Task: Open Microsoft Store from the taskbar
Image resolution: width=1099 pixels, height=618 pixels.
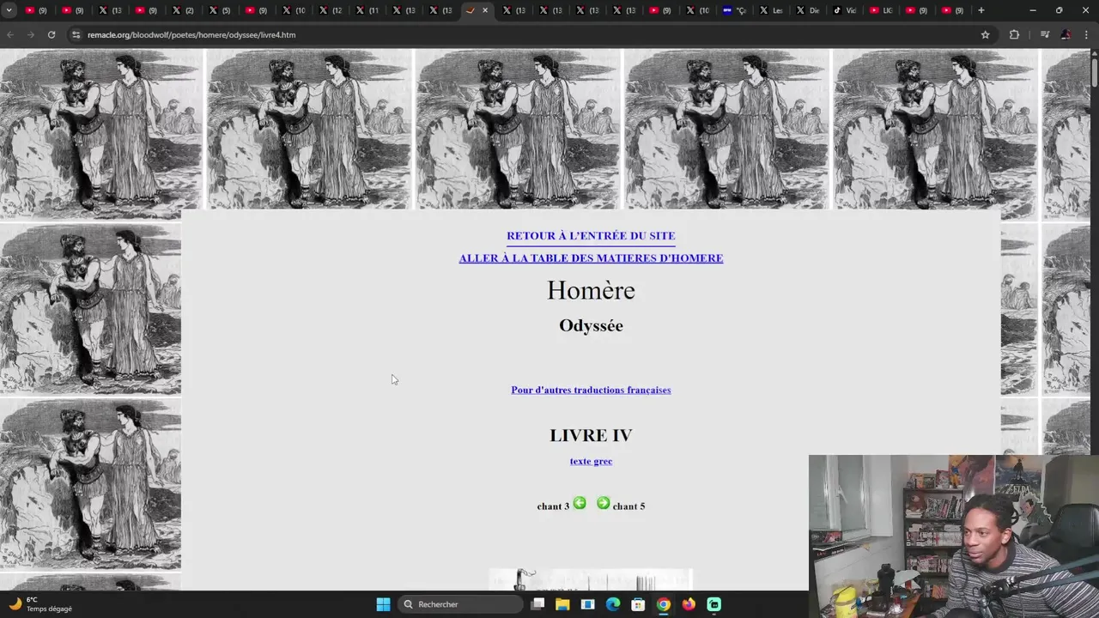Action: pyautogui.click(x=638, y=604)
